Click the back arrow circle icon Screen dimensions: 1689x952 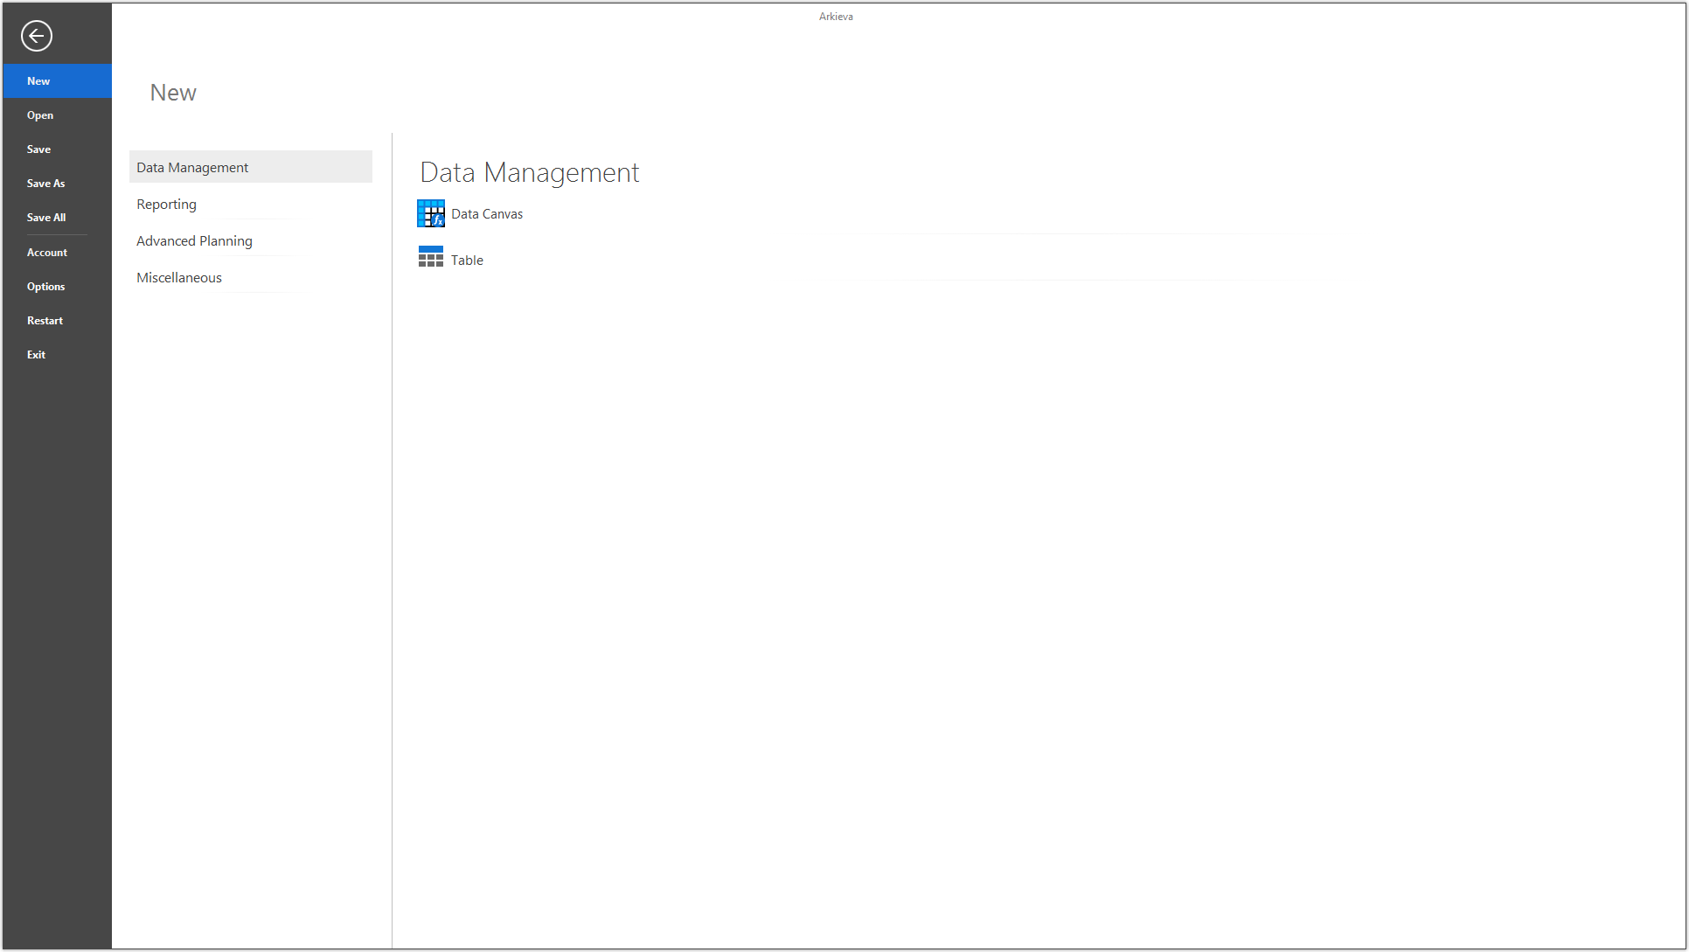[x=36, y=36]
